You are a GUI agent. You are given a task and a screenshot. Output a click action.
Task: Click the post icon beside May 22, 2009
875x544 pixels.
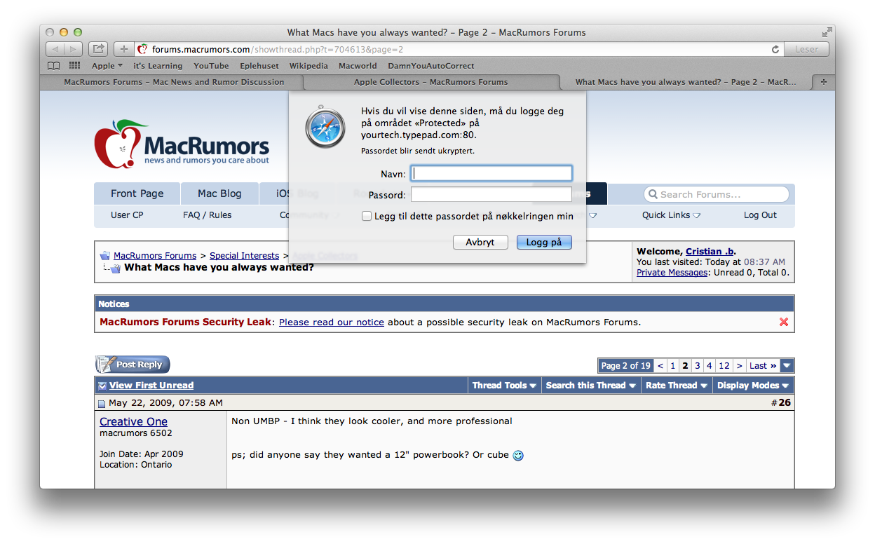pyautogui.click(x=102, y=404)
